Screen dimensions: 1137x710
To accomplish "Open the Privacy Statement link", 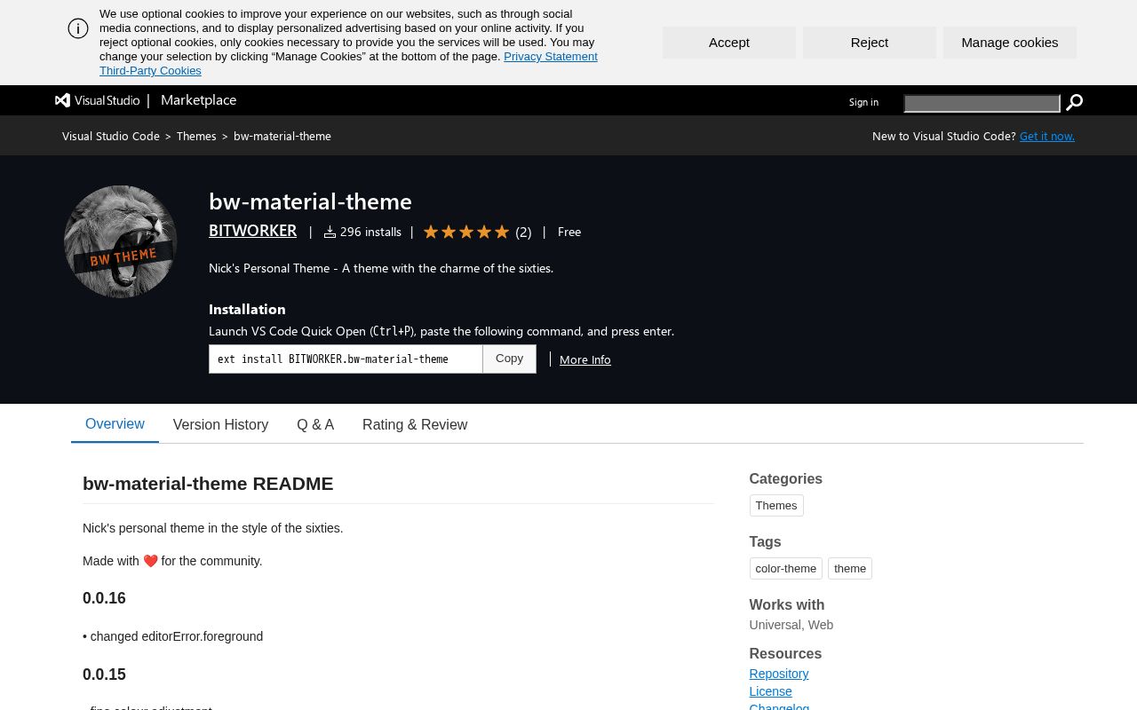I will tap(551, 57).
